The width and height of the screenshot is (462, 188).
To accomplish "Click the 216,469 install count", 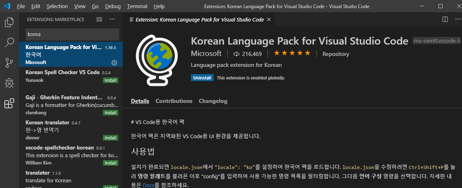I will tap(252, 54).
